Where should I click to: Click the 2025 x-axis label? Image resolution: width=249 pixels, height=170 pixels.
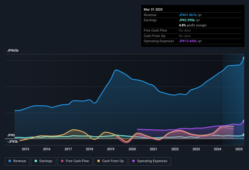(239, 149)
